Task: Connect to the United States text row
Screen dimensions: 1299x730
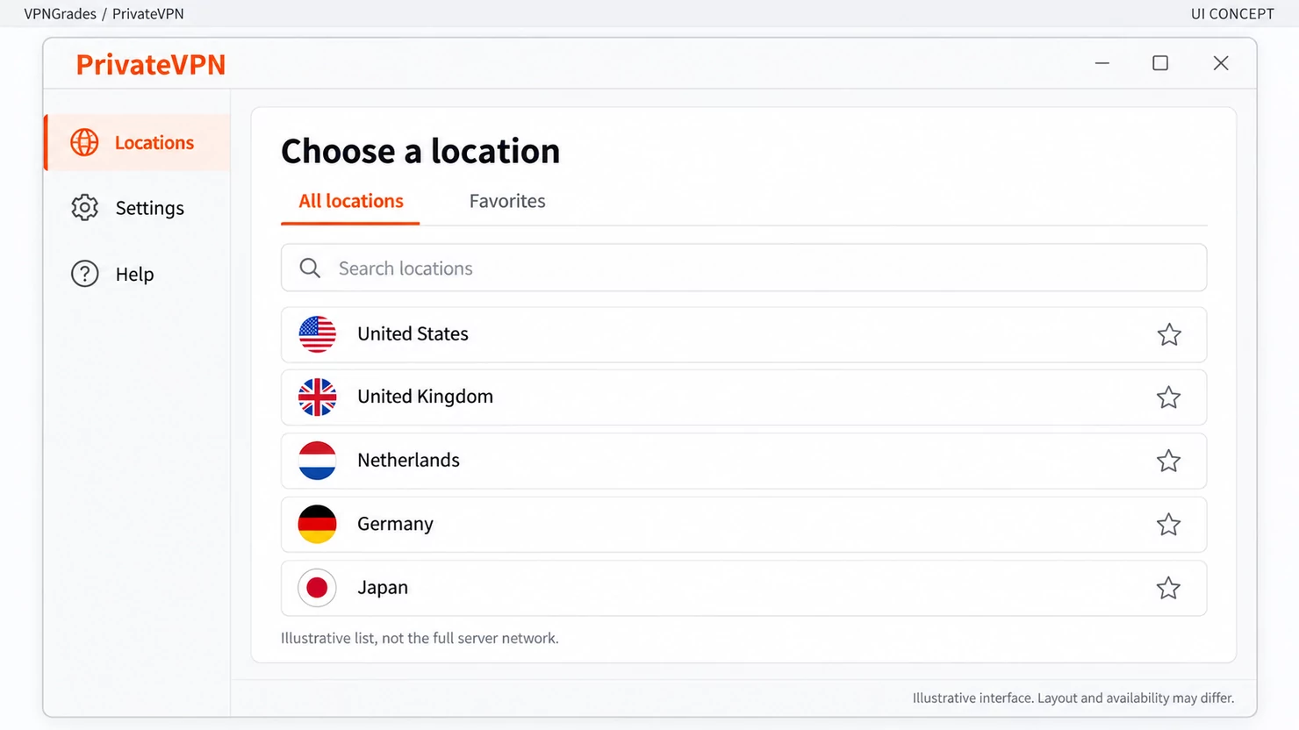Action: [x=413, y=333]
